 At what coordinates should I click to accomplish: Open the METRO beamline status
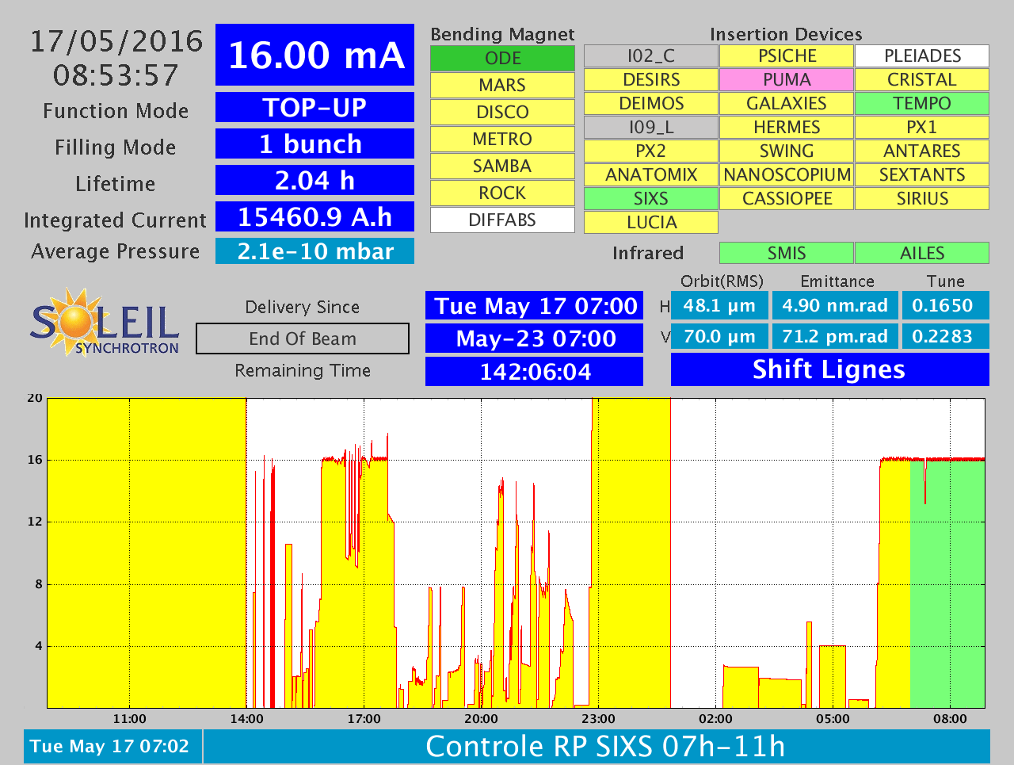[502, 140]
